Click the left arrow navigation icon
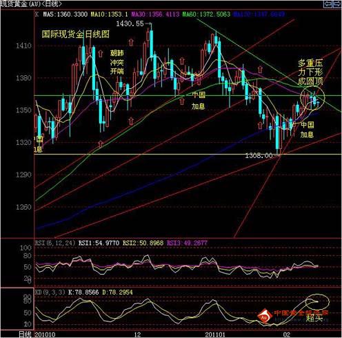The height and width of the screenshot is (338, 342). tap(328, 4)
